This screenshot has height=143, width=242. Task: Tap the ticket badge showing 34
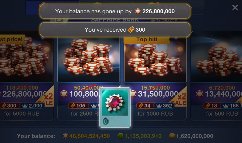point(145,105)
